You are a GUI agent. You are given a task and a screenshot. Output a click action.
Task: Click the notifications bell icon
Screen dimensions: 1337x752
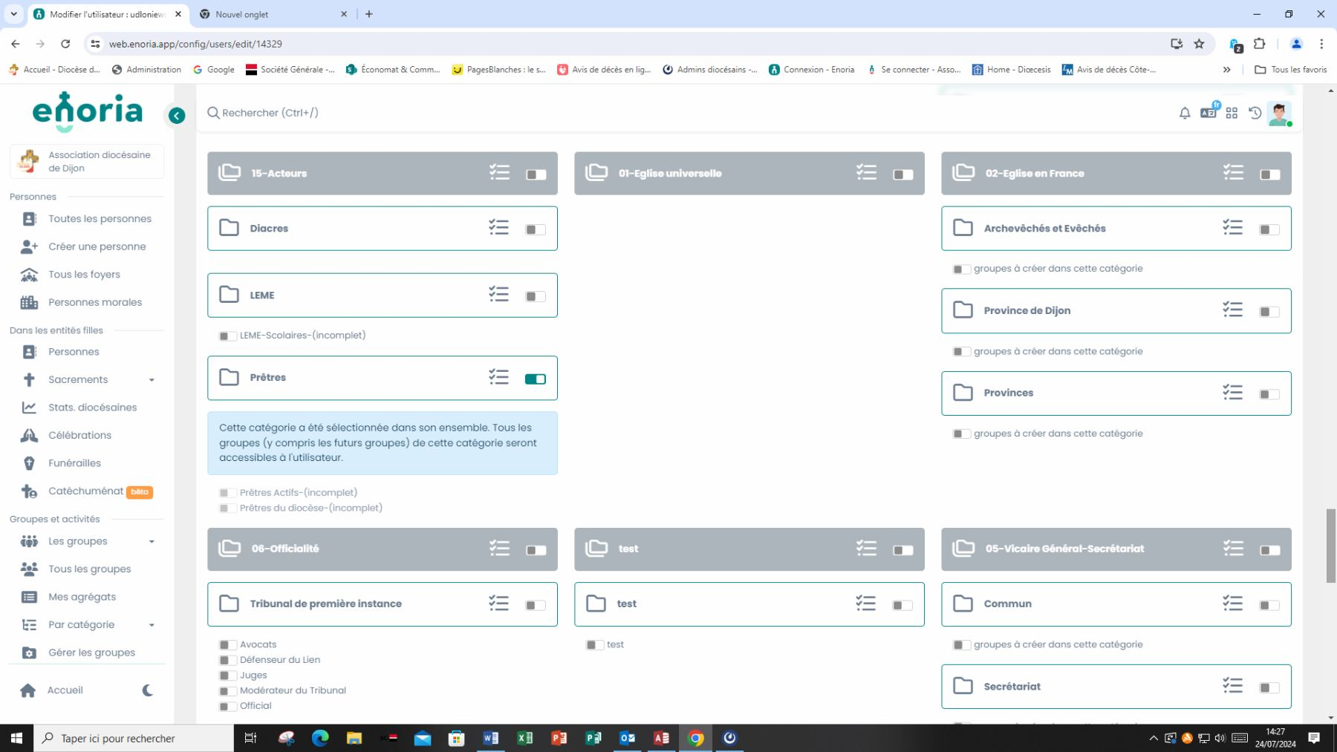(x=1184, y=114)
